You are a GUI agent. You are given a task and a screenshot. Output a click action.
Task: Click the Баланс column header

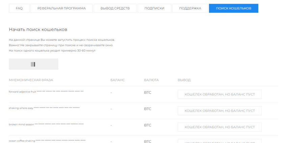tap(118, 80)
